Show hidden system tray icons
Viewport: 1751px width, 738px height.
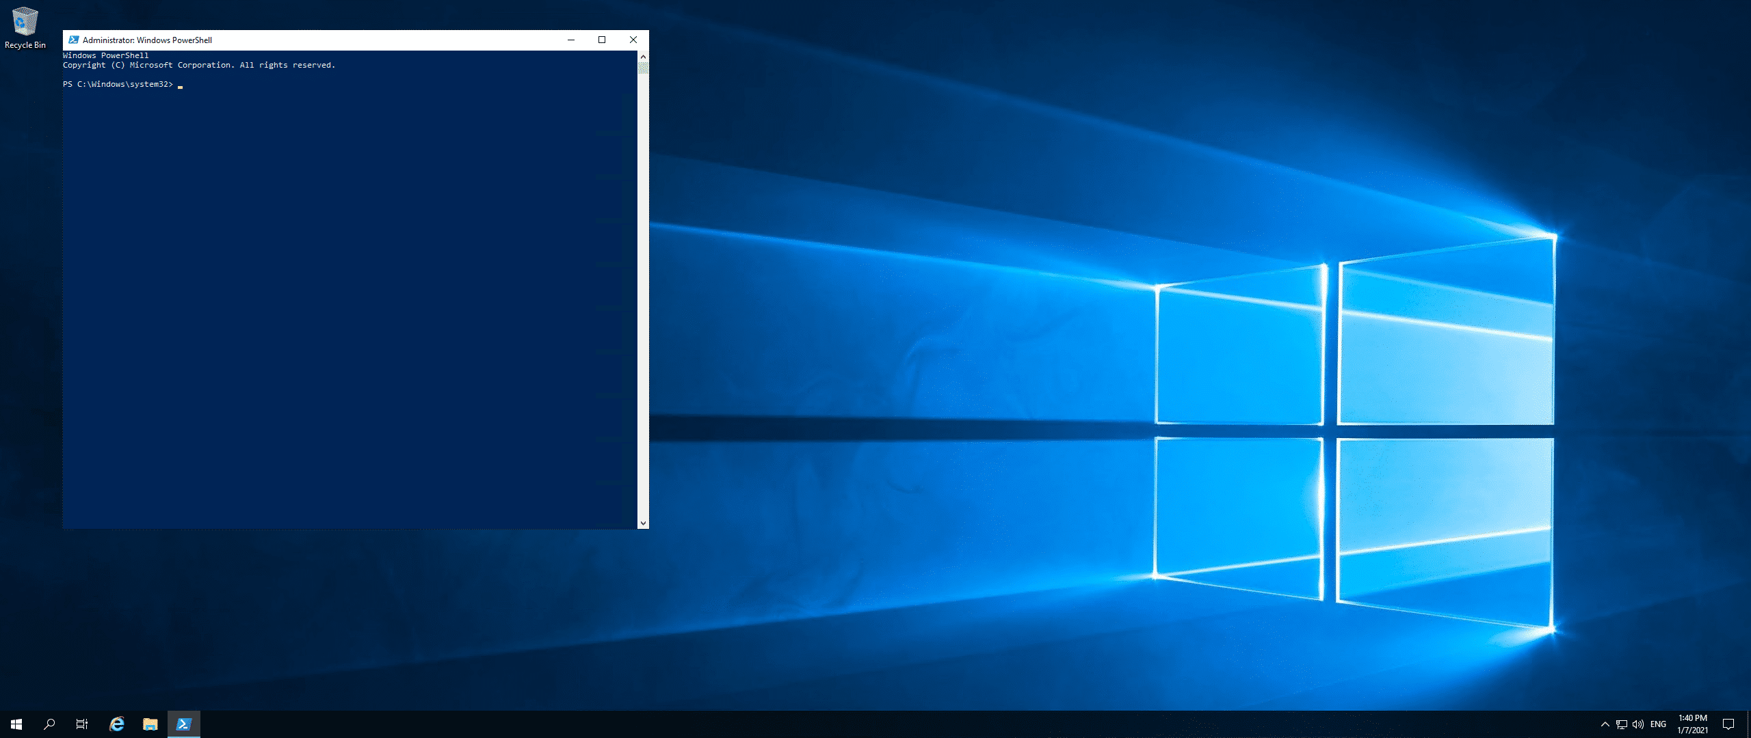coord(1605,724)
